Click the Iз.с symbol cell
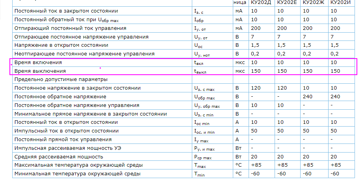This screenshot has width=364, height=184. tap(199, 11)
